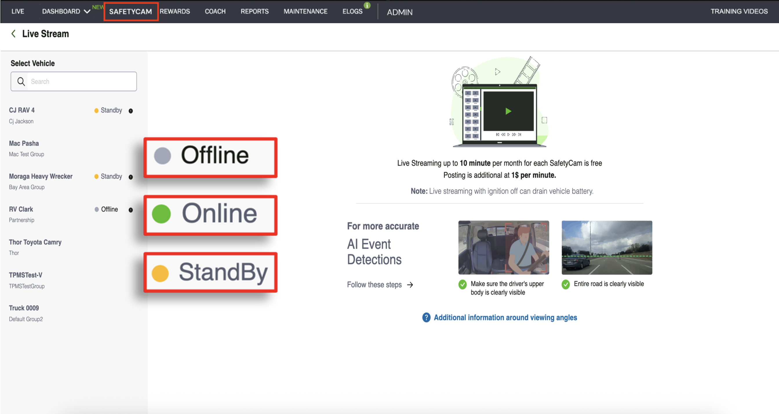Viewport: 779px width, 414px height.
Task: Click the search magnifier icon
Action: coord(21,81)
